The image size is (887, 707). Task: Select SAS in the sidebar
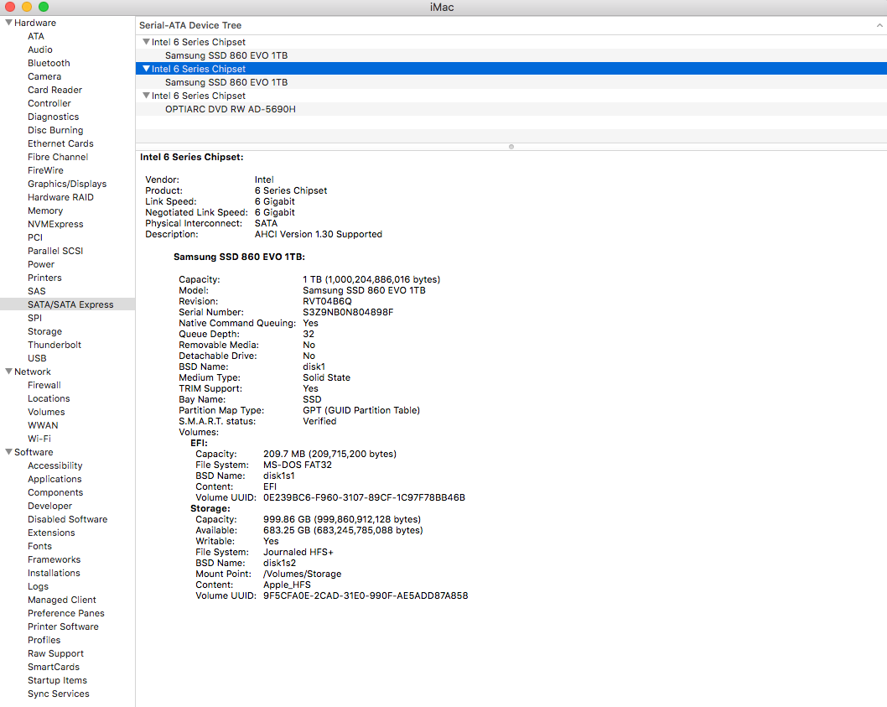coord(37,291)
